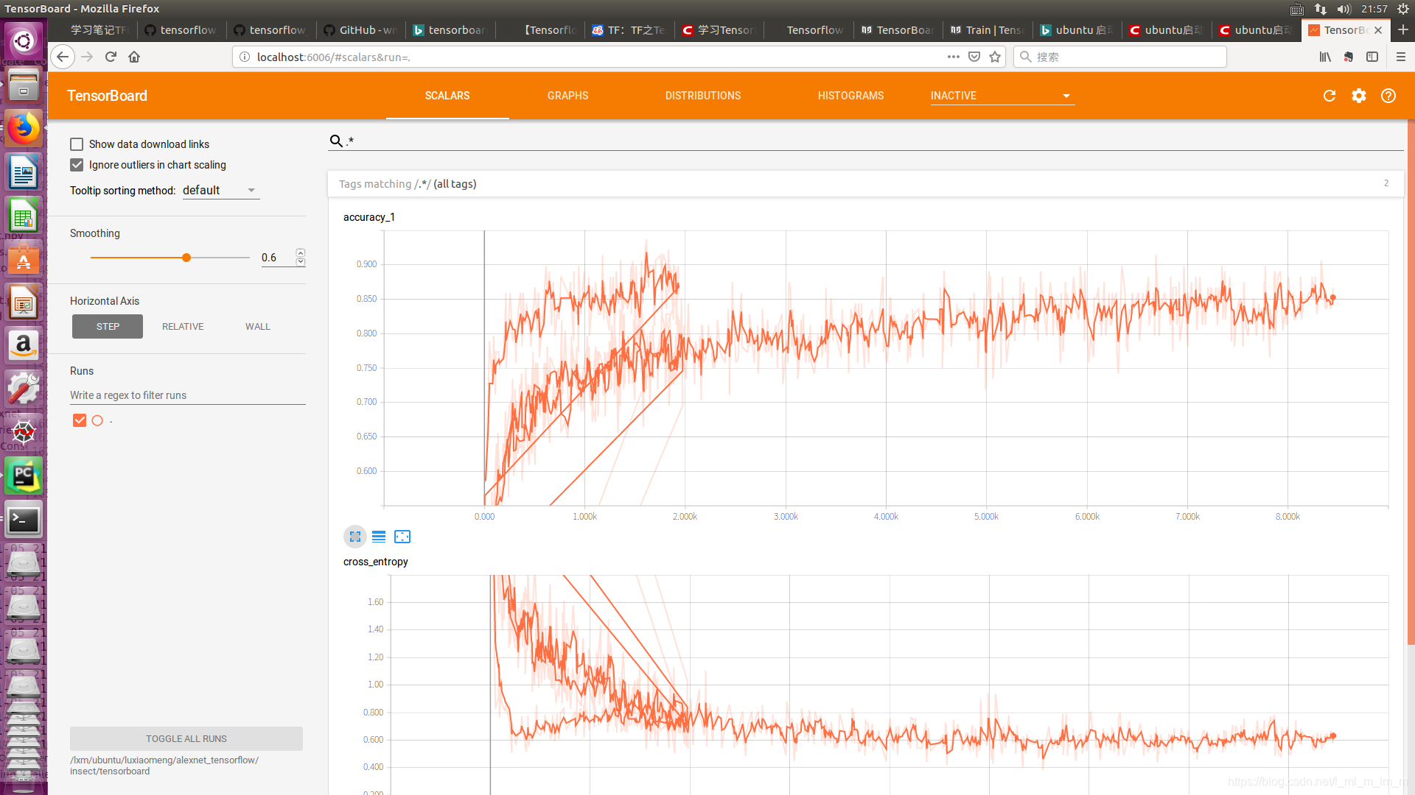Save page to Pocket
The image size is (1415, 795).
tap(974, 57)
